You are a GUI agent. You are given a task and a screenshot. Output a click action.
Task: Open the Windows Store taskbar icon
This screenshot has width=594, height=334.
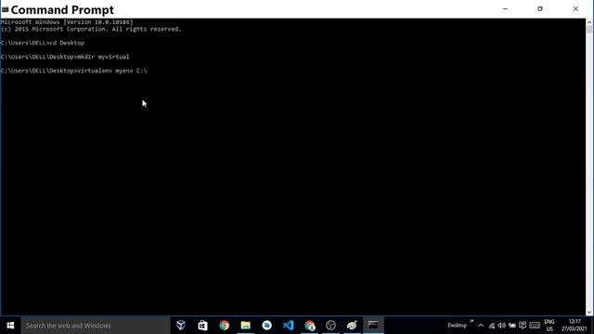202,325
